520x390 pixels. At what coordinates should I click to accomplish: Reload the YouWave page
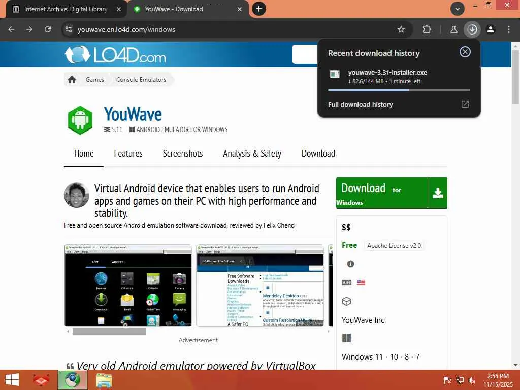(48, 29)
